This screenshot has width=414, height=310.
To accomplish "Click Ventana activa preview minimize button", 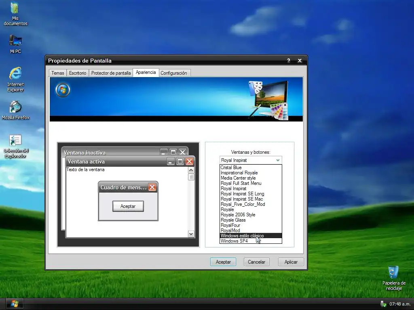I will pyautogui.click(x=171, y=161).
